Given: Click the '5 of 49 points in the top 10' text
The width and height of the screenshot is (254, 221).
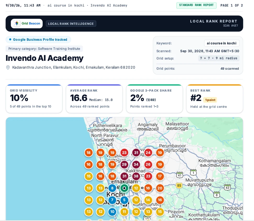Looking at the screenshot, I should [x=30, y=106].
